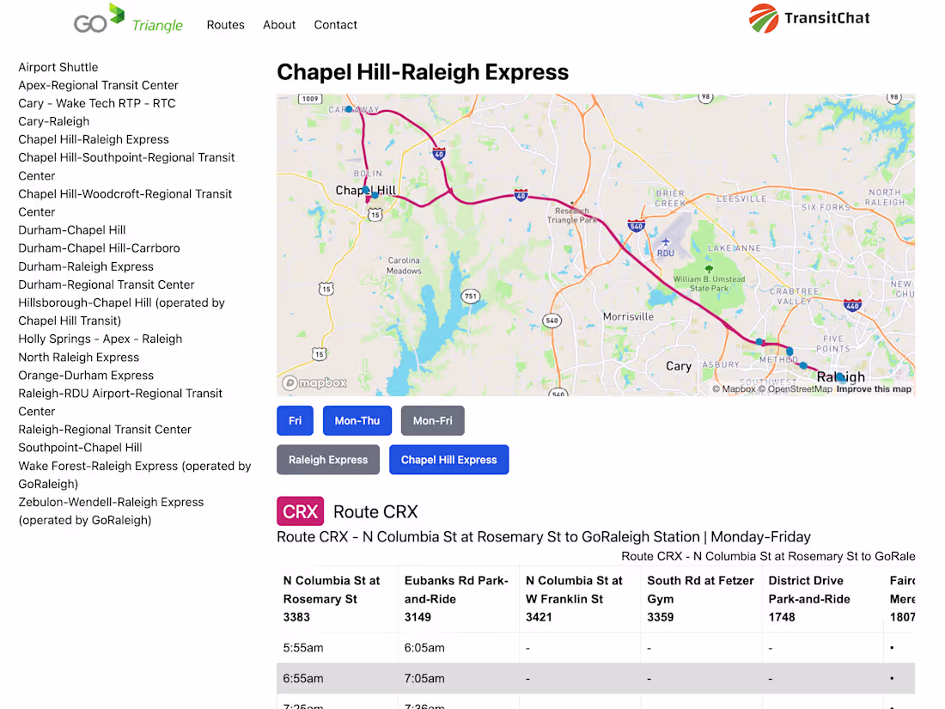Click the Mapbox logo on the map

coord(314,383)
